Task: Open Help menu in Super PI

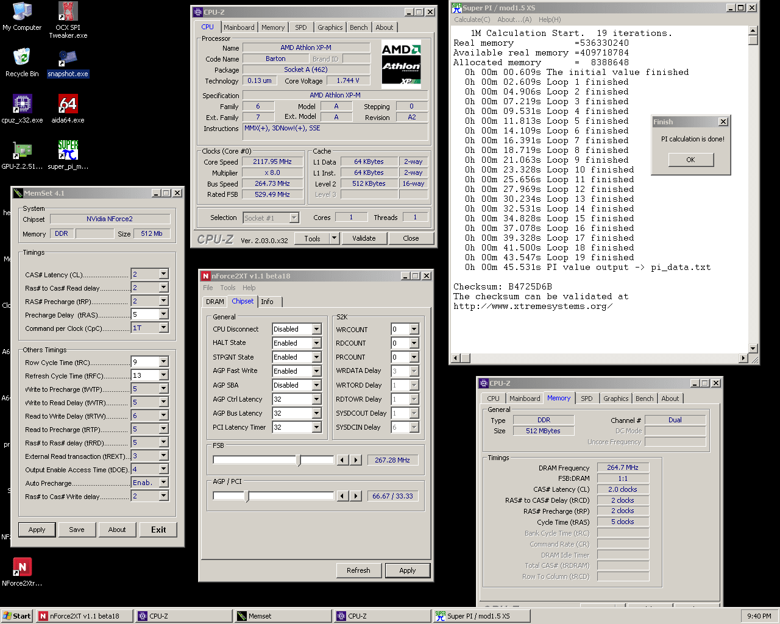Action: click(550, 19)
